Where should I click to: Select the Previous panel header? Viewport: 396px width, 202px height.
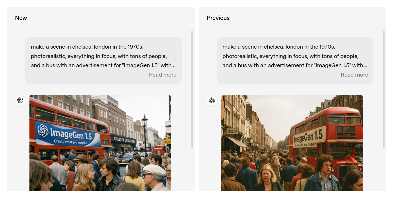pyautogui.click(x=292, y=18)
